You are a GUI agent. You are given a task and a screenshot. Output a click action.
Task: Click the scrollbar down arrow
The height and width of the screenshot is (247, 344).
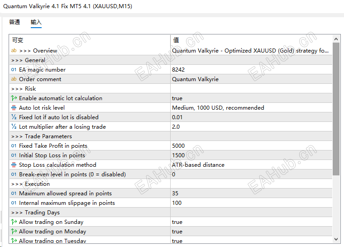click(336, 239)
